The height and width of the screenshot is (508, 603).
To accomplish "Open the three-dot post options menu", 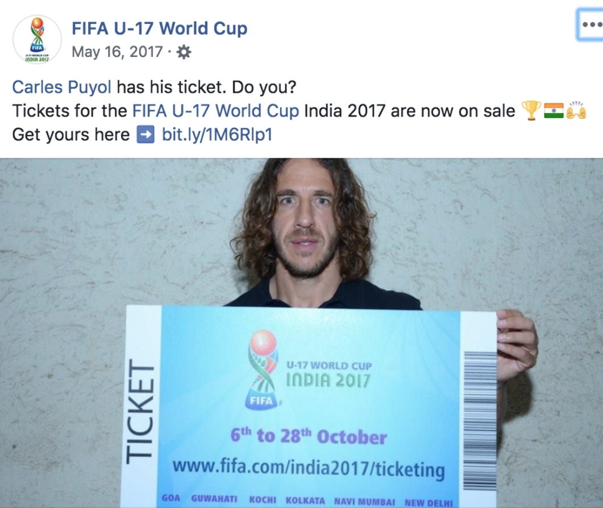I will tap(590, 24).
